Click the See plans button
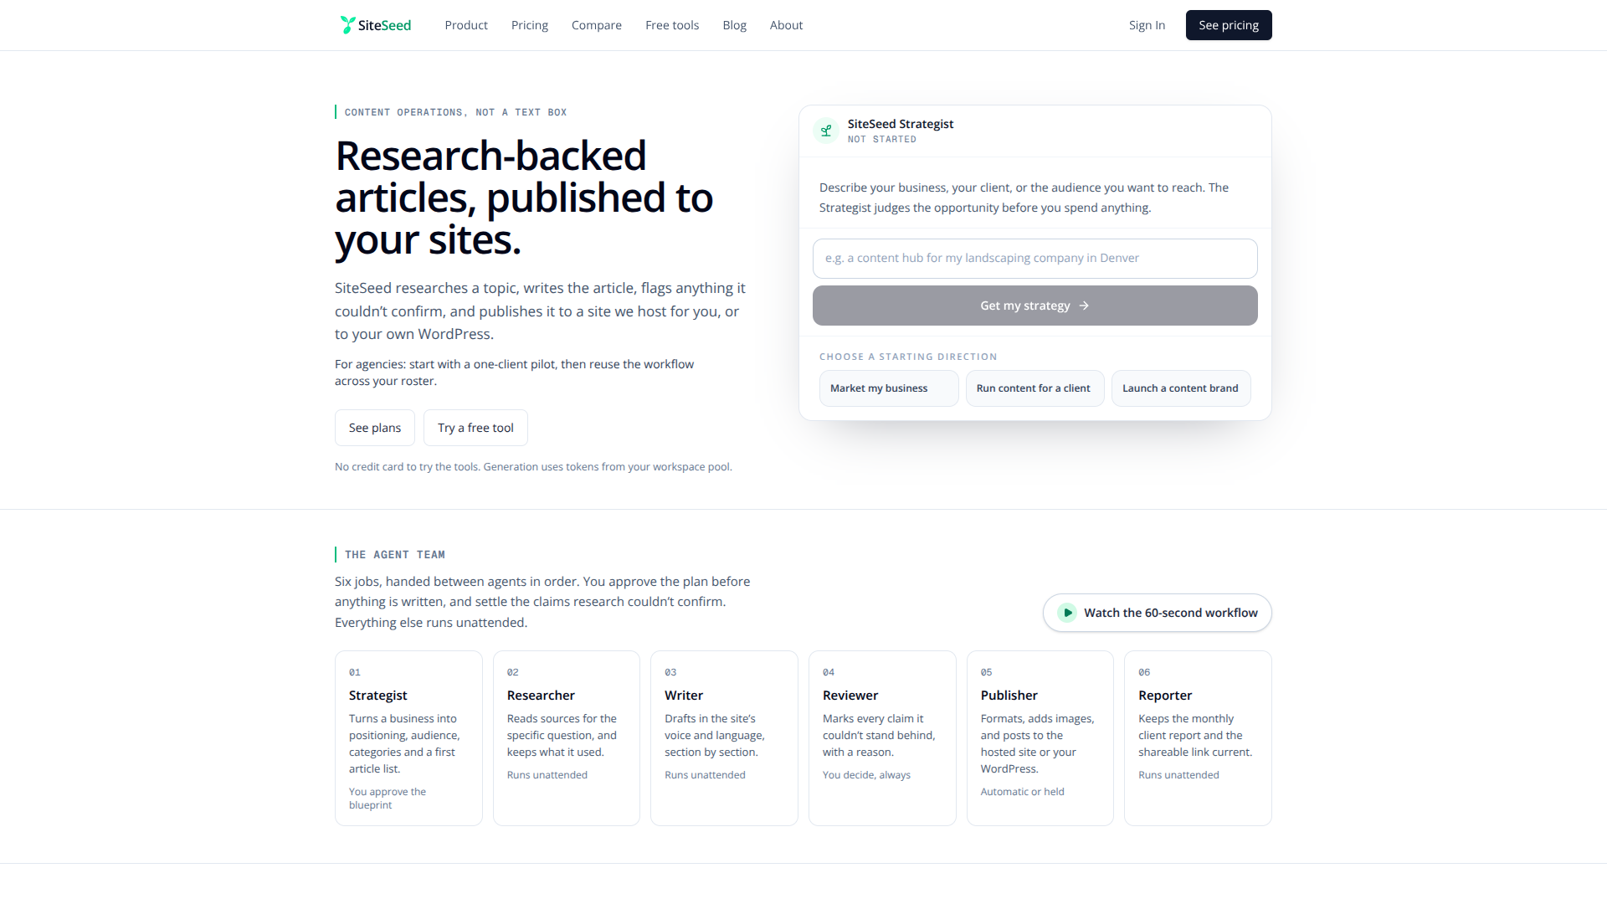 pos(375,428)
